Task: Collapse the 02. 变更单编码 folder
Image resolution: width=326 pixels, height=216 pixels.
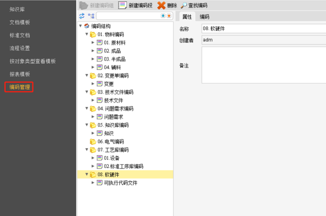Action: click(x=87, y=75)
